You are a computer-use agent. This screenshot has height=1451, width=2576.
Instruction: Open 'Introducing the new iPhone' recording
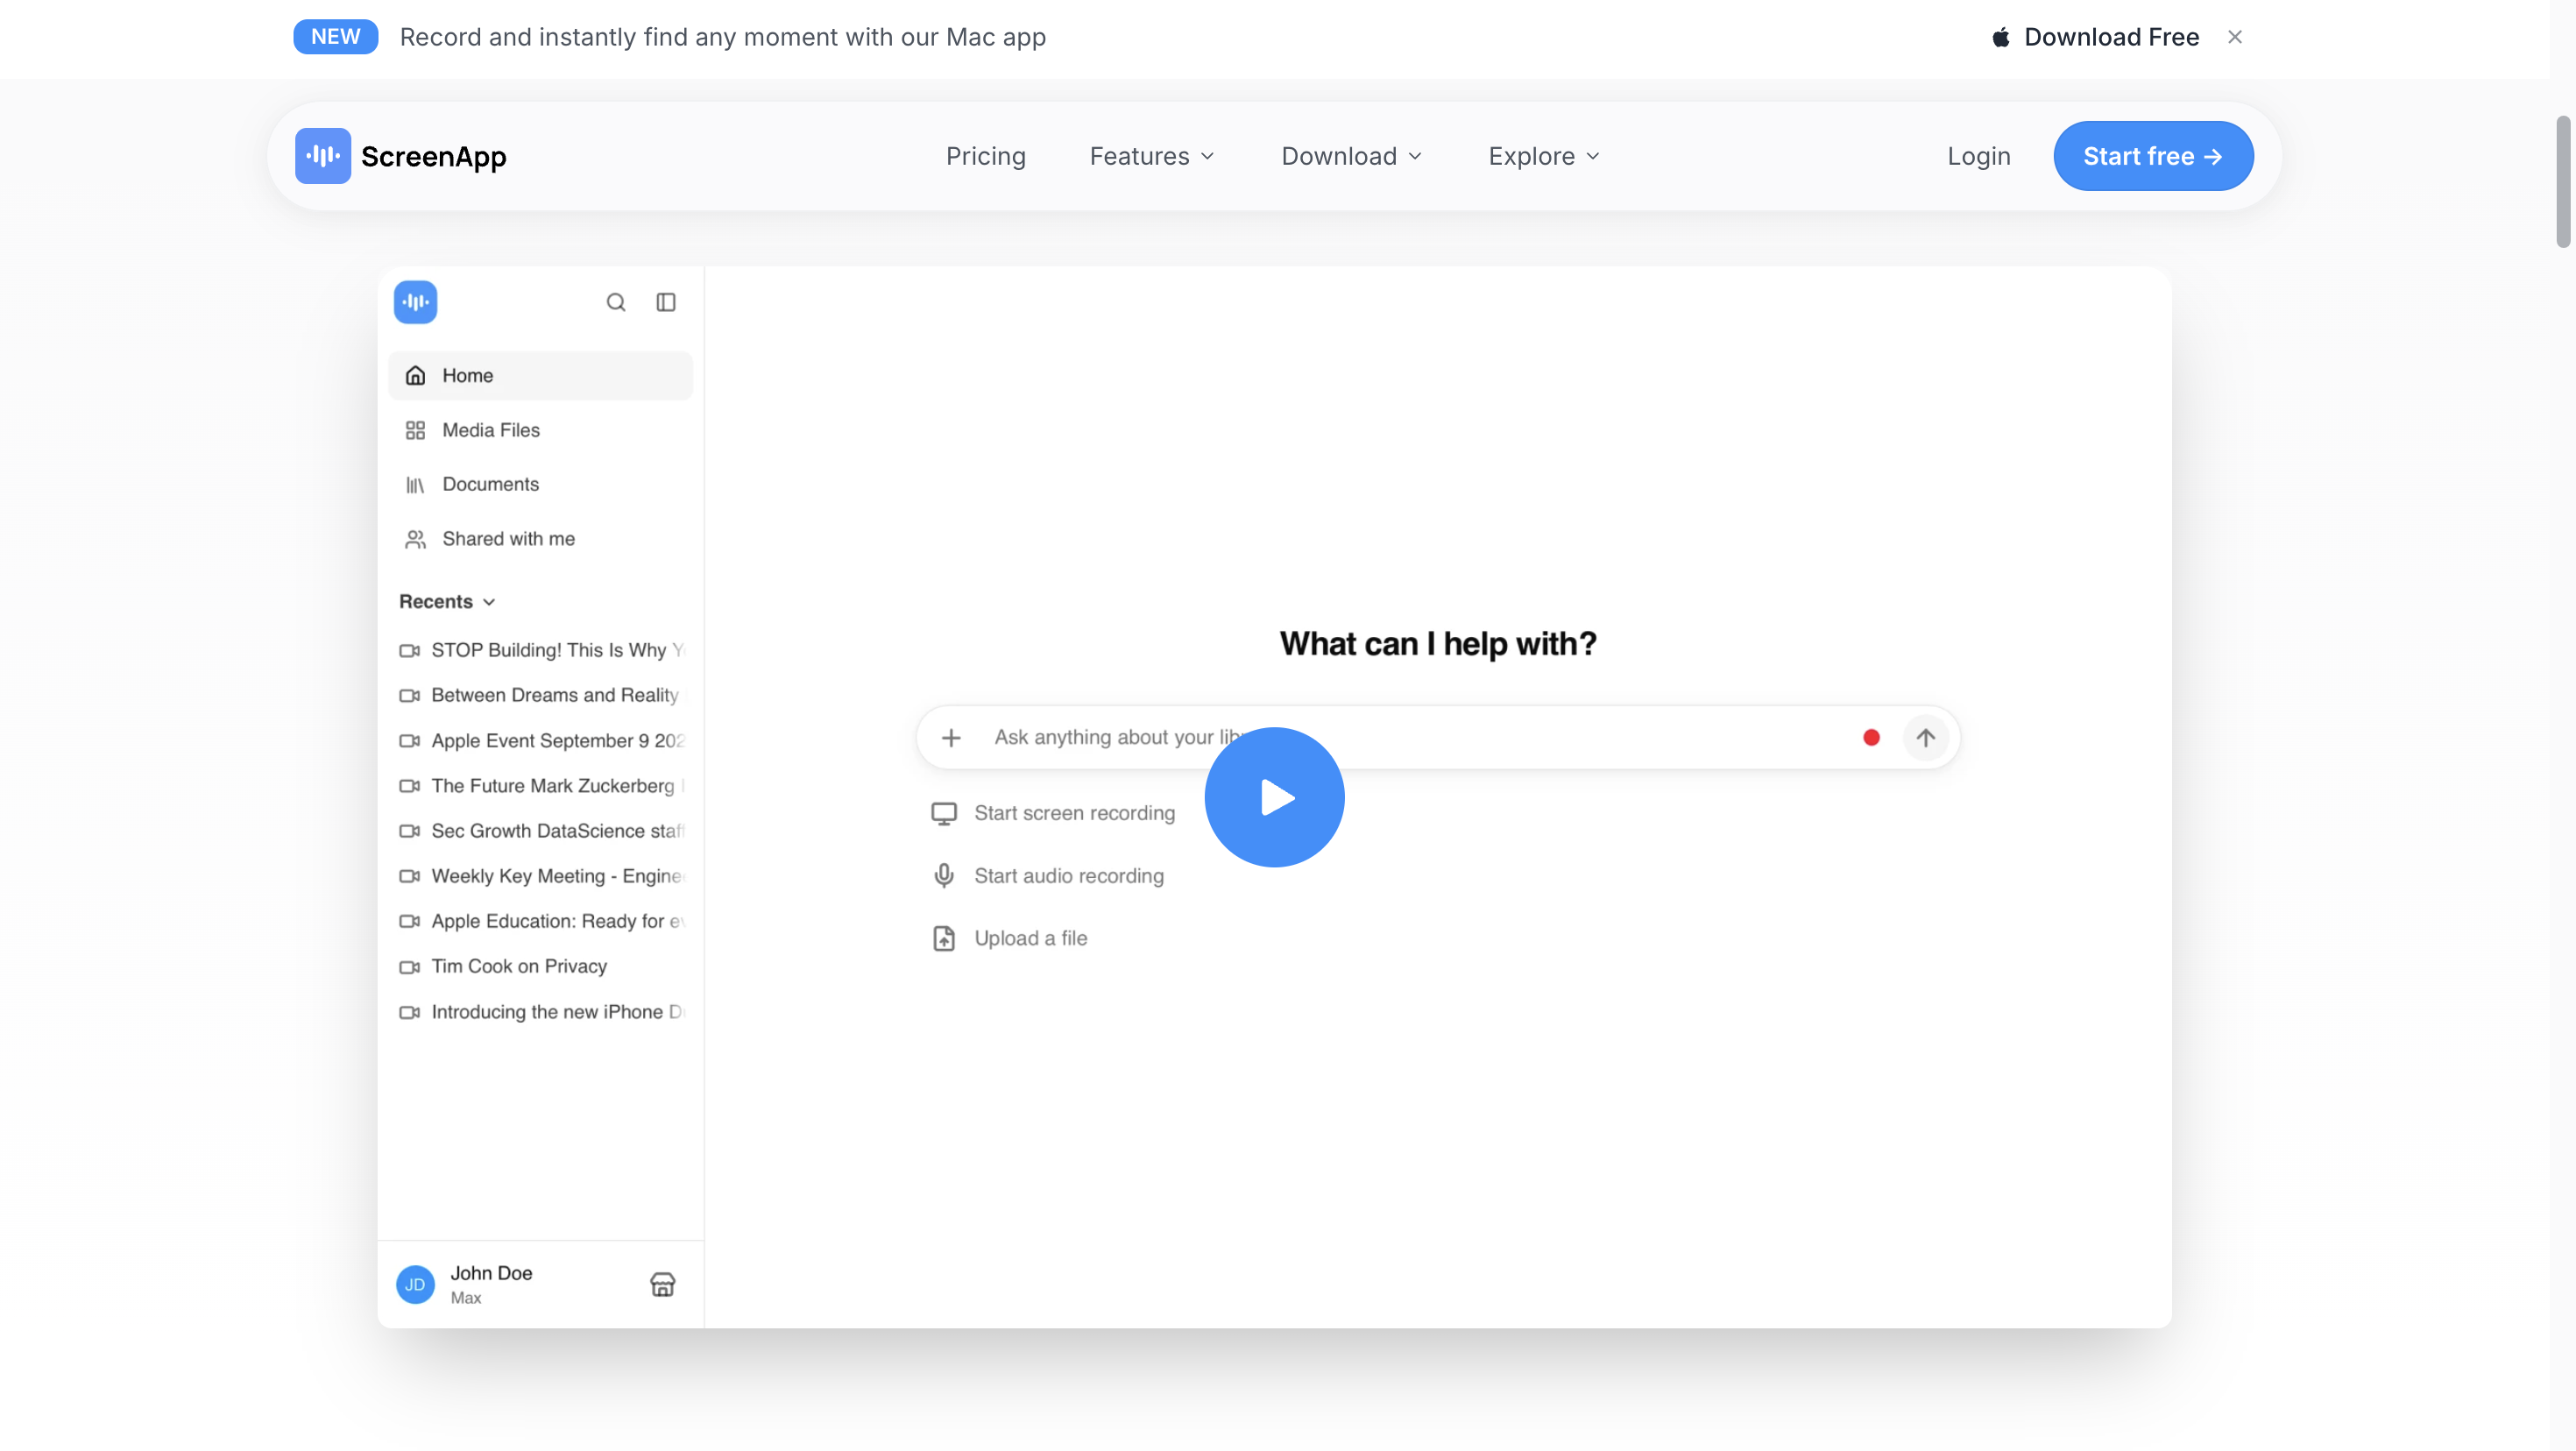[541, 1012]
